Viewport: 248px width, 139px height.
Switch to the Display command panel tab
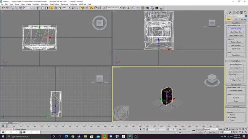click(241, 12)
